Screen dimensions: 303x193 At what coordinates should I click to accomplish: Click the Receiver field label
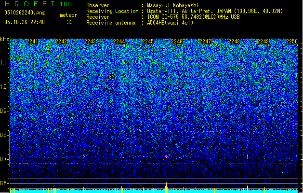click(x=98, y=17)
